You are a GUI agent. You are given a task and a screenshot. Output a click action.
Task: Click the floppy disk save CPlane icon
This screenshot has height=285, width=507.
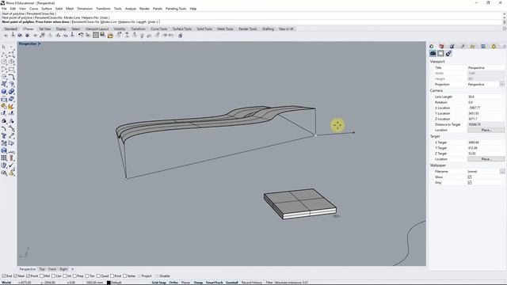click(x=103, y=35)
